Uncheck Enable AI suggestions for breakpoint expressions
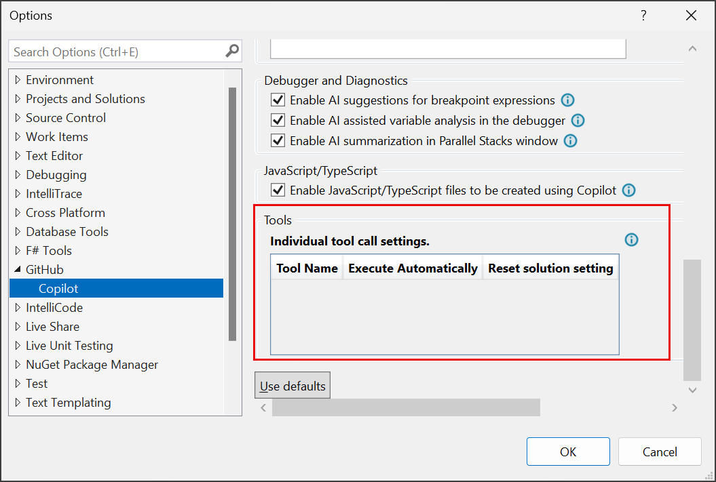Viewport: 716px width, 482px height. 278,100
